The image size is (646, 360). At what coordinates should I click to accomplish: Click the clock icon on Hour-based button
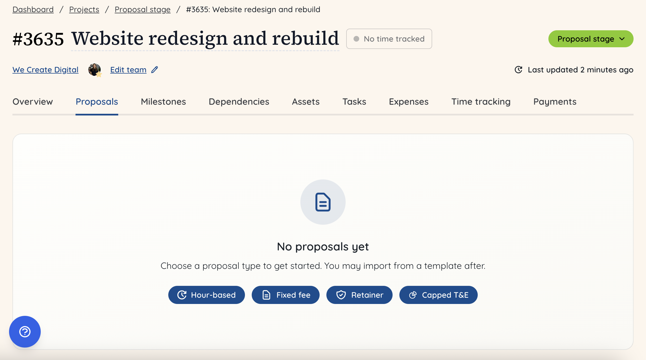click(x=182, y=295)
